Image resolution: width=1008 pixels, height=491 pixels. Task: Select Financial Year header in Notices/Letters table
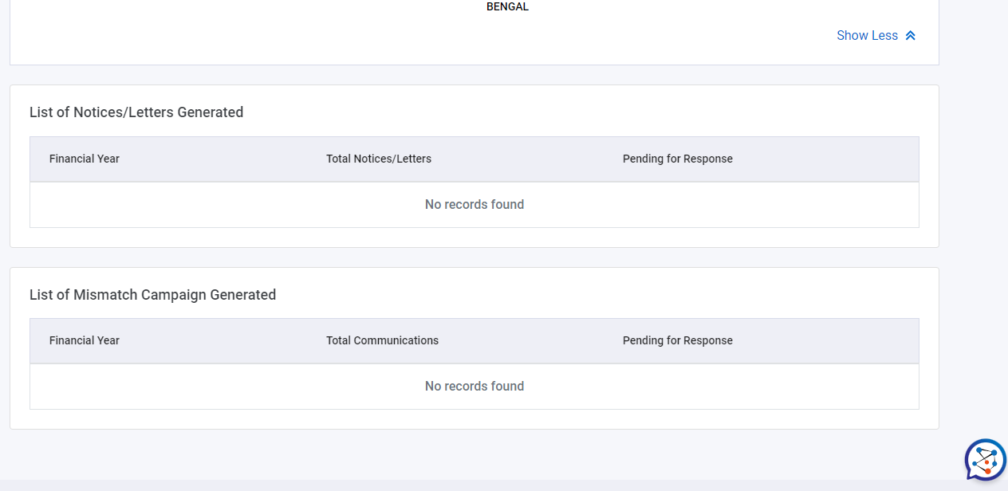[x=85, y=159]
